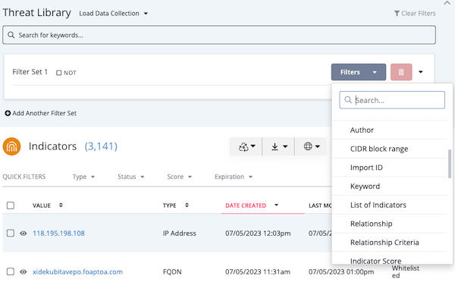Open the globe icon dropdown
This screenshot has height=282, width=455.
312,146
